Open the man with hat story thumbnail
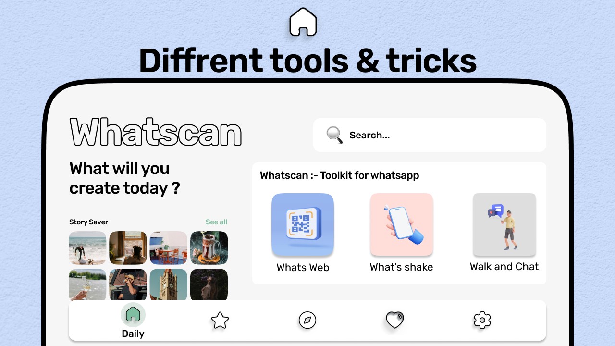This screenshot has width=615, height=346. (128, 284)
